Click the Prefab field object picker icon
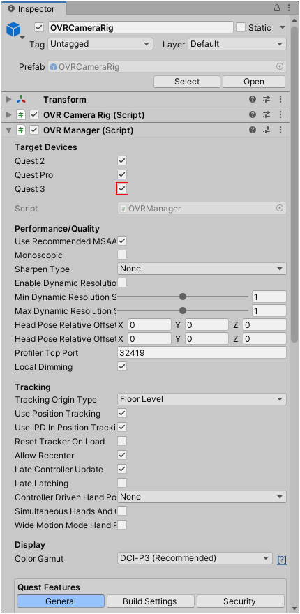 coord(280,66)
